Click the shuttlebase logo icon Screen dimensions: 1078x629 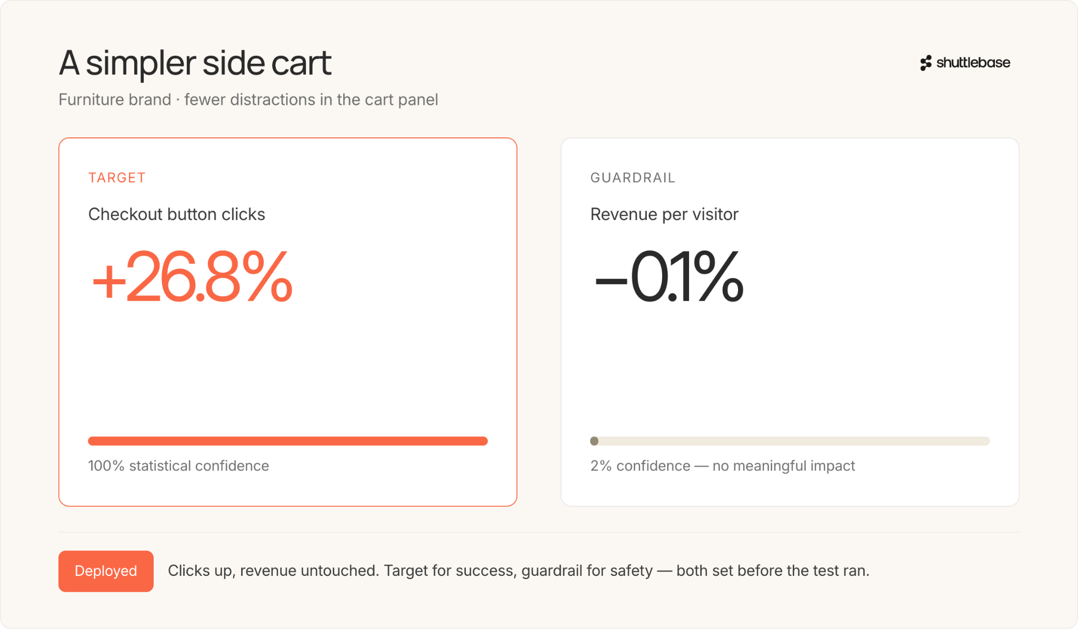point(926,63)
